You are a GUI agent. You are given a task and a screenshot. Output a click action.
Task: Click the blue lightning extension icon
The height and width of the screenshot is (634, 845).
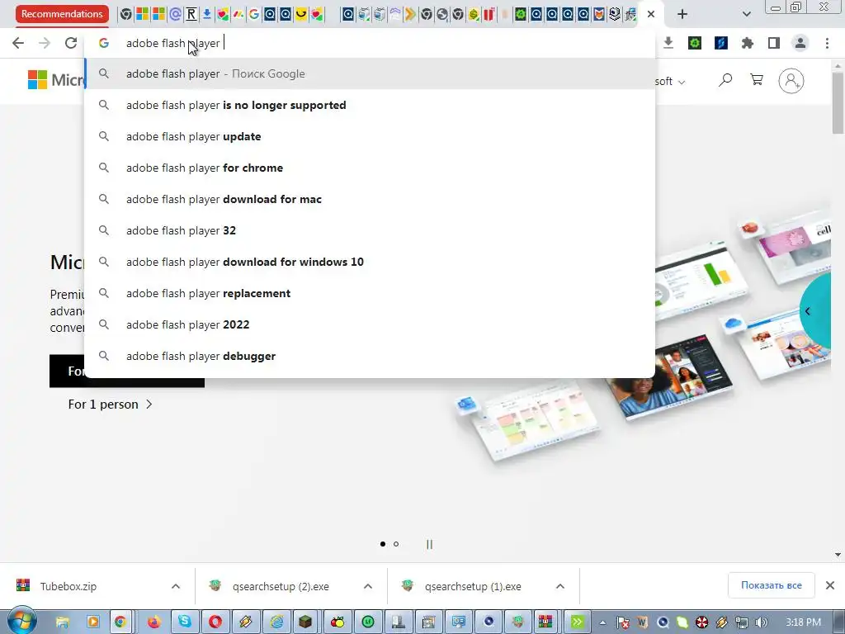(x=721, y=43)
